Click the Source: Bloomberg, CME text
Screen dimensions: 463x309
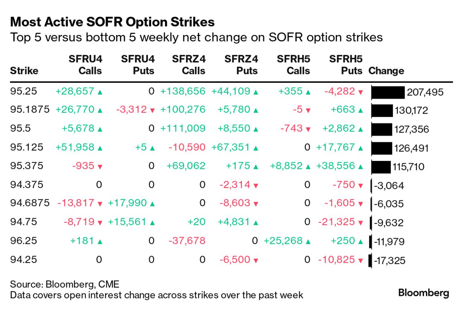click(x=65, y=284)
